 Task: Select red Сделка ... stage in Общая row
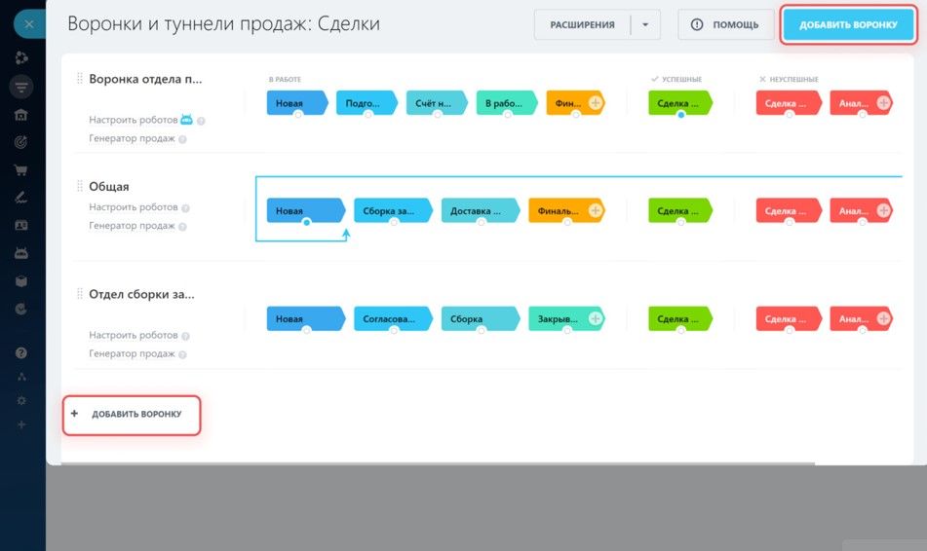click(788, 210)
